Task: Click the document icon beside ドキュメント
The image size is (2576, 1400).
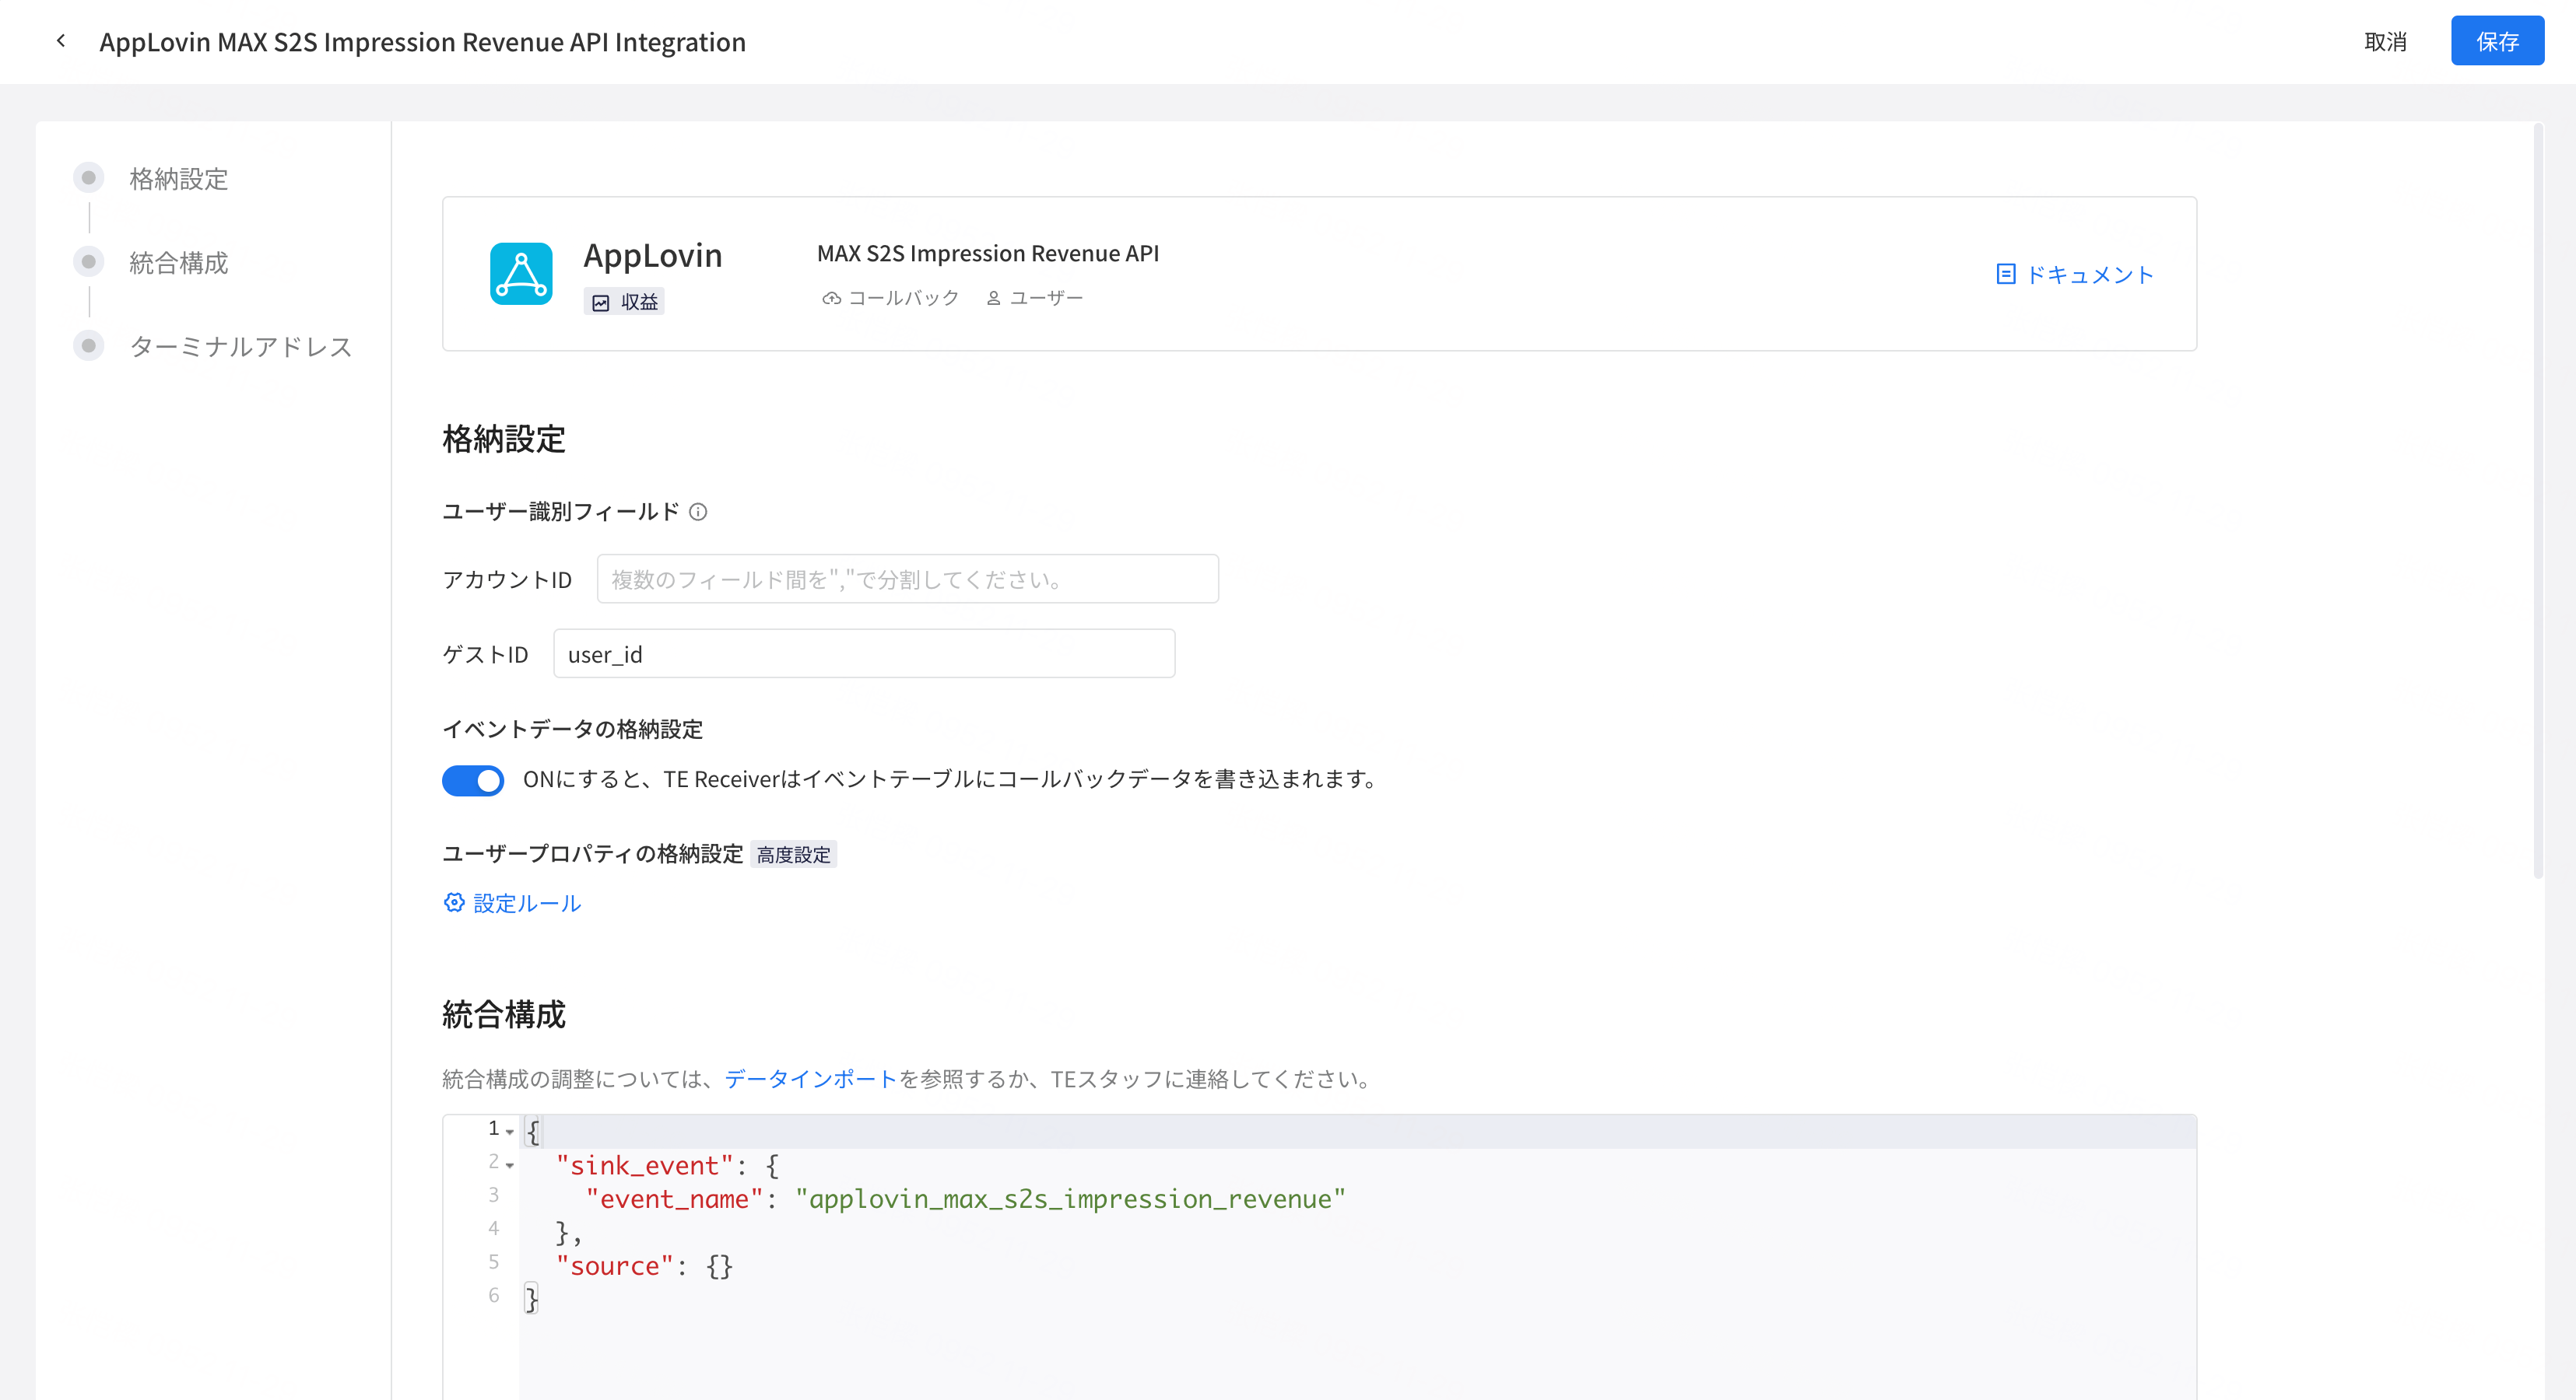Action: pyautogui.click(x=2005, y=274)
